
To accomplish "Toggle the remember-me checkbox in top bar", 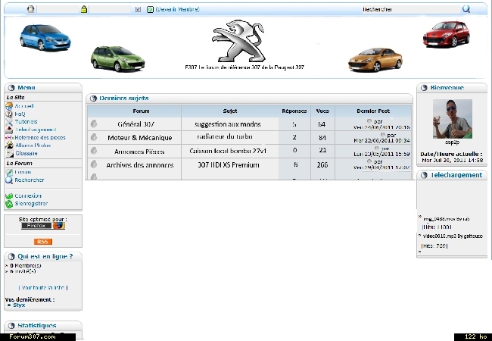I will [x=138, y=9].
